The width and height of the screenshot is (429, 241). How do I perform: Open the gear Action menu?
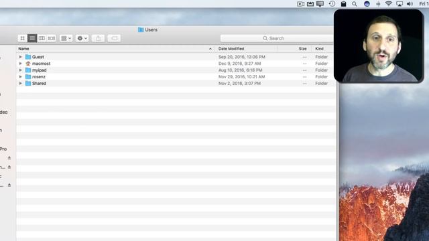(x=82, y=38)
